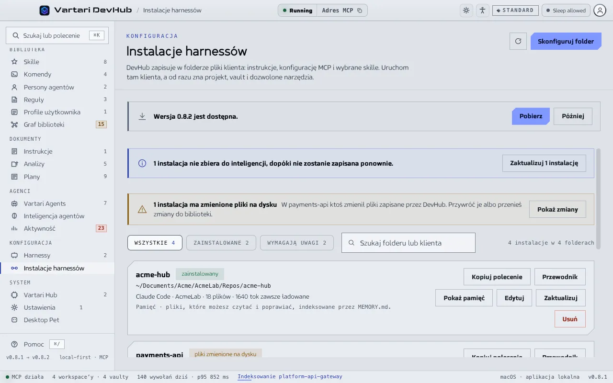This screenshot has height=383, width=613.
Task: Click the Analizy sidebar icon
Action: [x=14, y=164]
